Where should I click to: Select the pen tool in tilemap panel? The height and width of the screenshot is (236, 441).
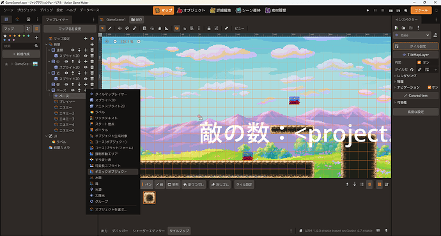coord(147,184)
